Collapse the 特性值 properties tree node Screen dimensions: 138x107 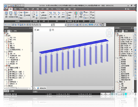coord(5,42)
